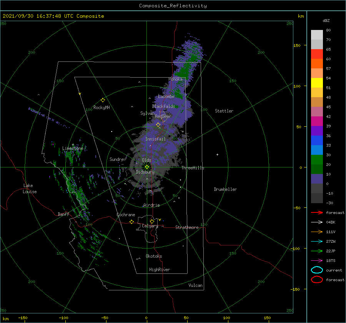Screen dimensions: 346x323
Task: Click the Composite_Reflectivity title text
Action: (x=173, y=6)
